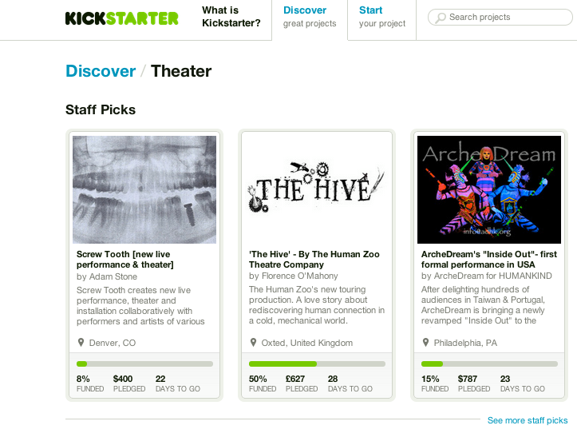Click See more staff picks

pos(528,420)
